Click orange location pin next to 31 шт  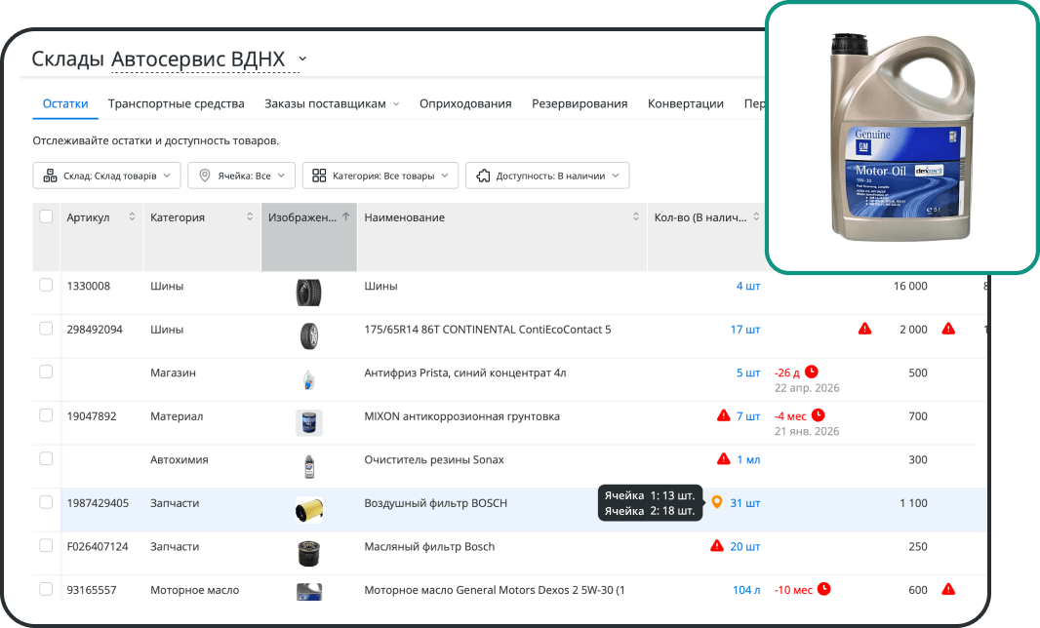[717, 502]
